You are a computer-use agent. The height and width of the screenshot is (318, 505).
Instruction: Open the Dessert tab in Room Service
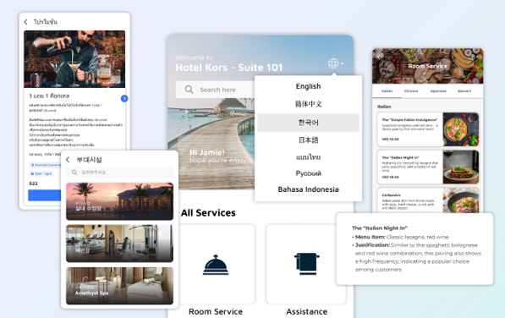464,91
